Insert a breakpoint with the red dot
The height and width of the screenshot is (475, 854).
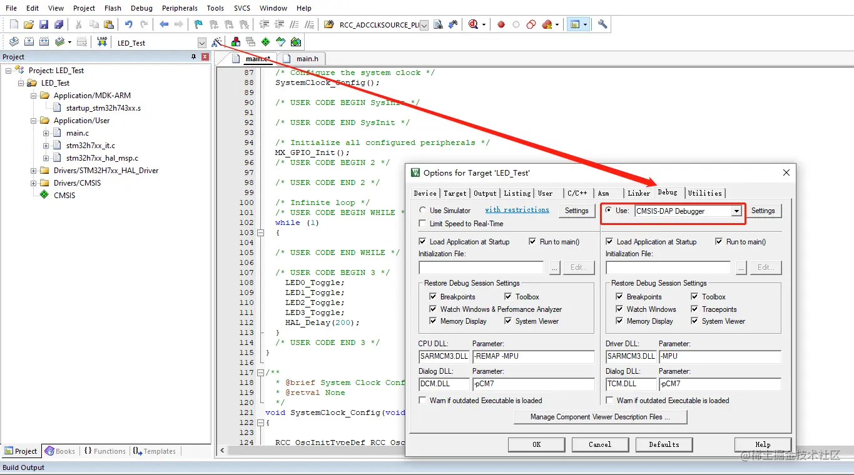pyautogui.click(x=501, y=24)
